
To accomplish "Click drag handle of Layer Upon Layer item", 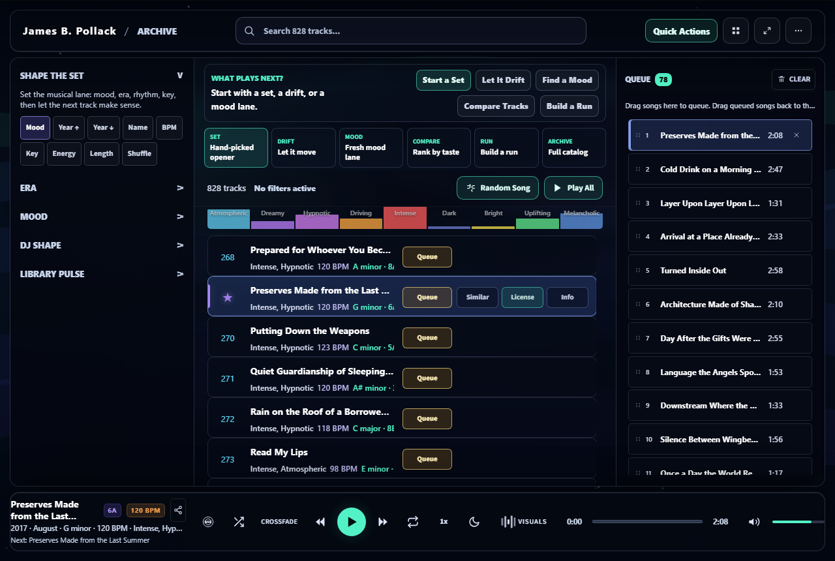I will pos(637,203).
